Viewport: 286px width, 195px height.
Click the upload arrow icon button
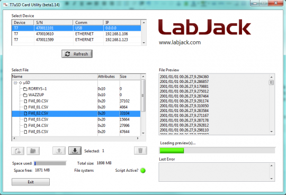(x=59, y=151)
